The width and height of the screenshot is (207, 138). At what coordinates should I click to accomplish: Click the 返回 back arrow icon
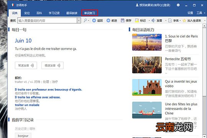click(x=94, y=20)
